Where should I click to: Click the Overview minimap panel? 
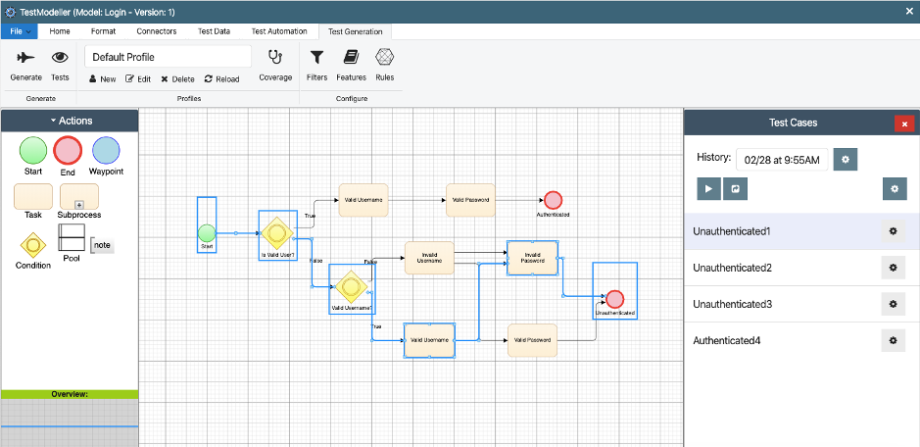[70, 422]
